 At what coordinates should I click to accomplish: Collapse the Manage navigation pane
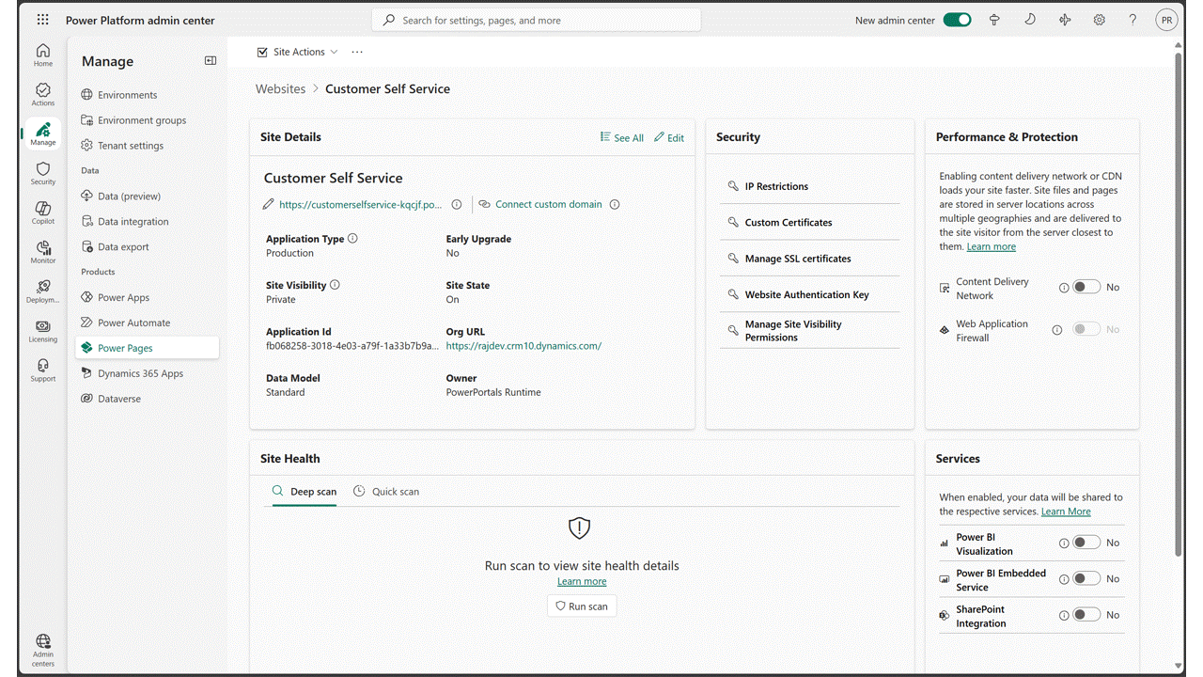[x=211, y=61]
